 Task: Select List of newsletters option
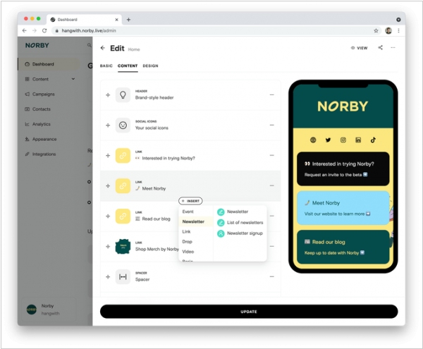240,223
